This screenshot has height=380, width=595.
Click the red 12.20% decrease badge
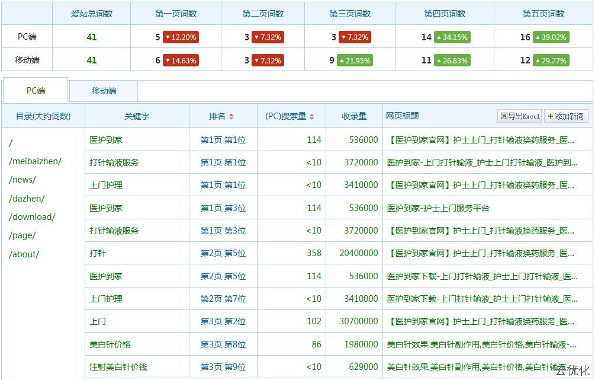(x=181, y=37)
